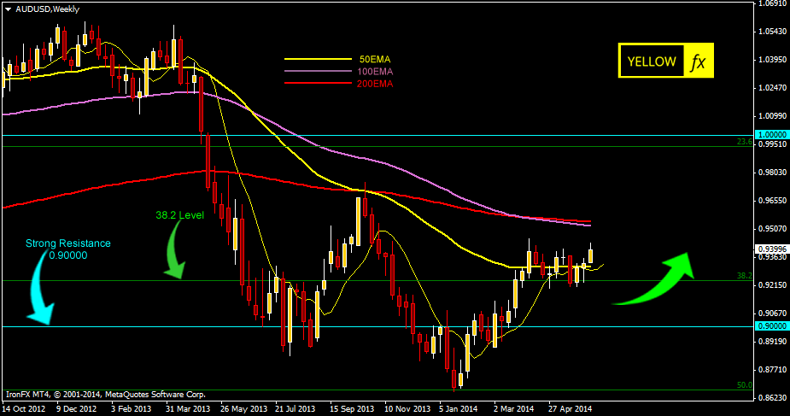The width and height of the screenshot is (790, 416).
Task: Select the cyan 0.90000 price axis tag
Action: click(x=771, y=326)
